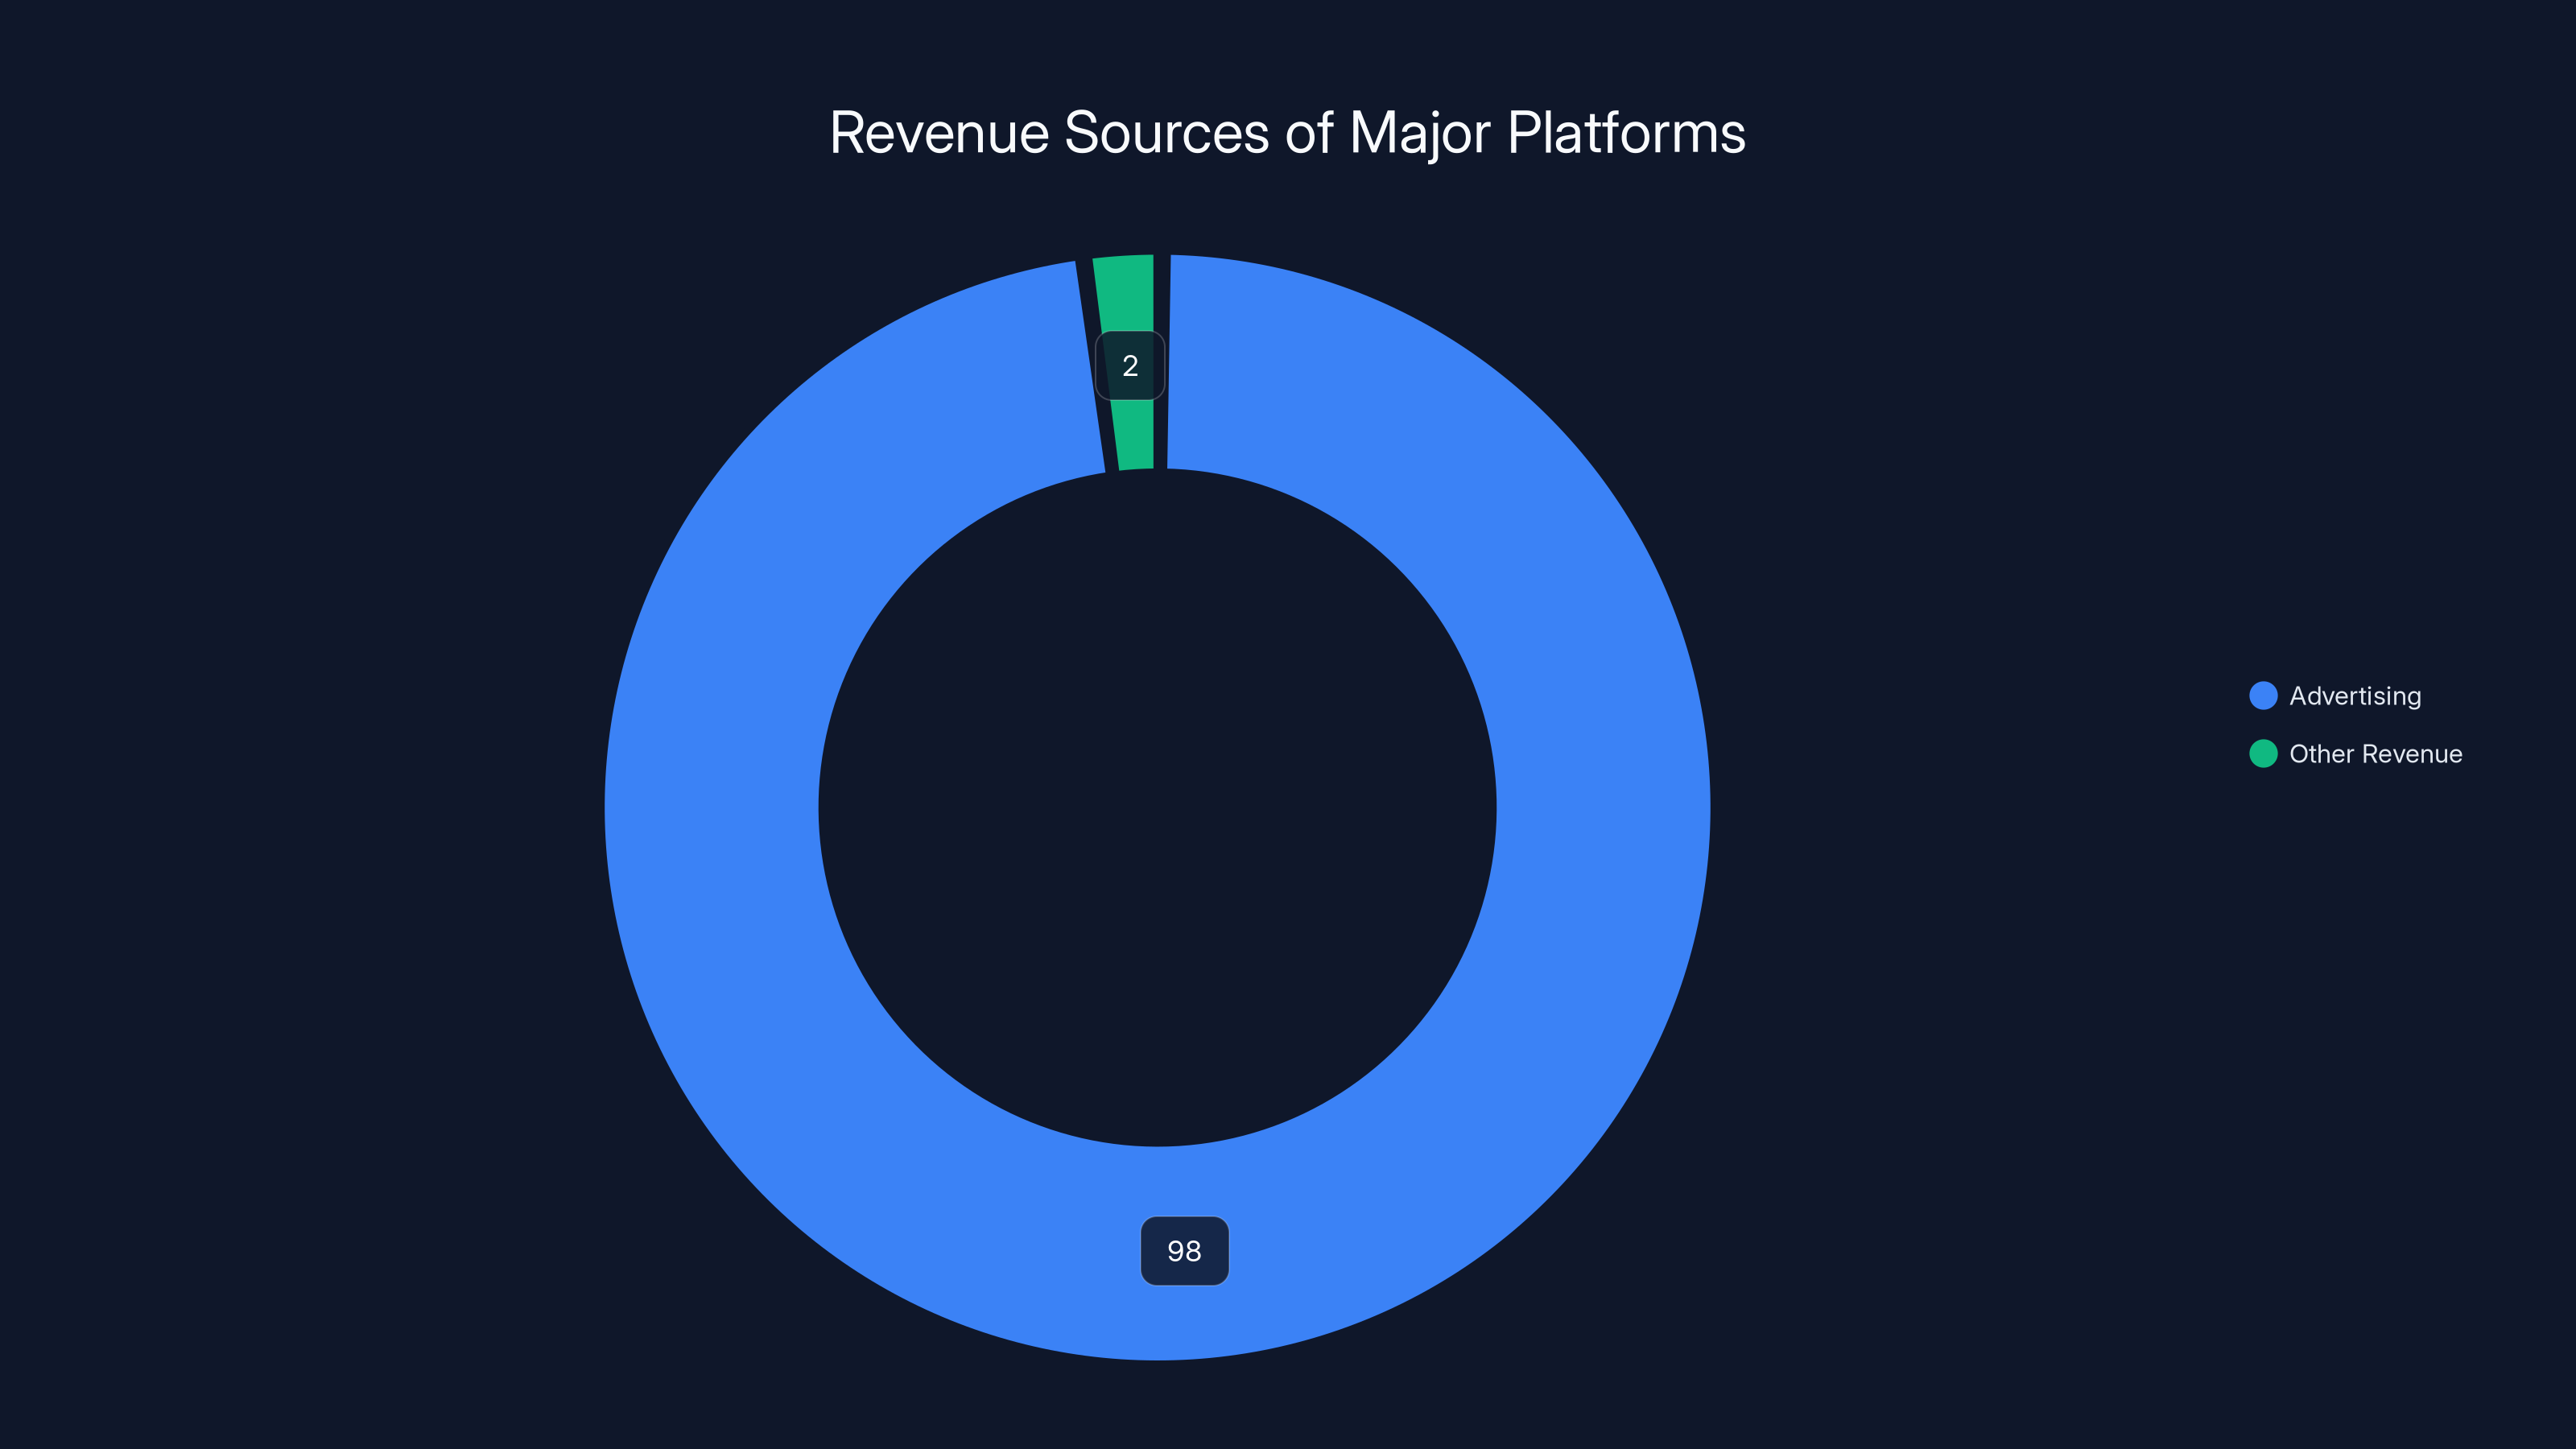Click the center of the donut chart

[x=1160, y=808]
